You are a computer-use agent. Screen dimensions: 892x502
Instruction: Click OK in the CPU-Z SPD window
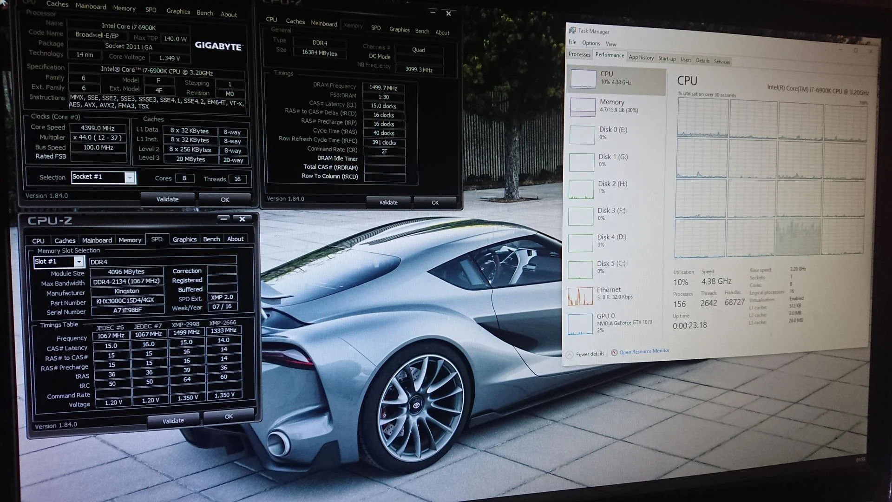[229, 416]
